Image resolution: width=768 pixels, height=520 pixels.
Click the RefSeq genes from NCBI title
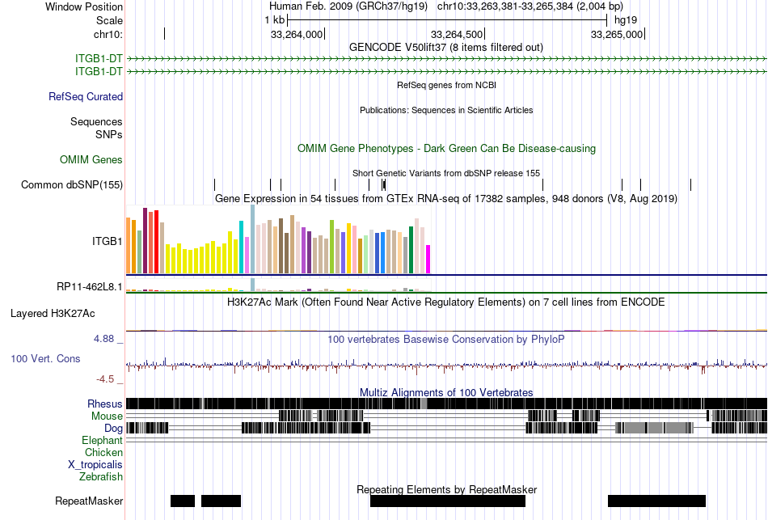[x=446, y=85]
